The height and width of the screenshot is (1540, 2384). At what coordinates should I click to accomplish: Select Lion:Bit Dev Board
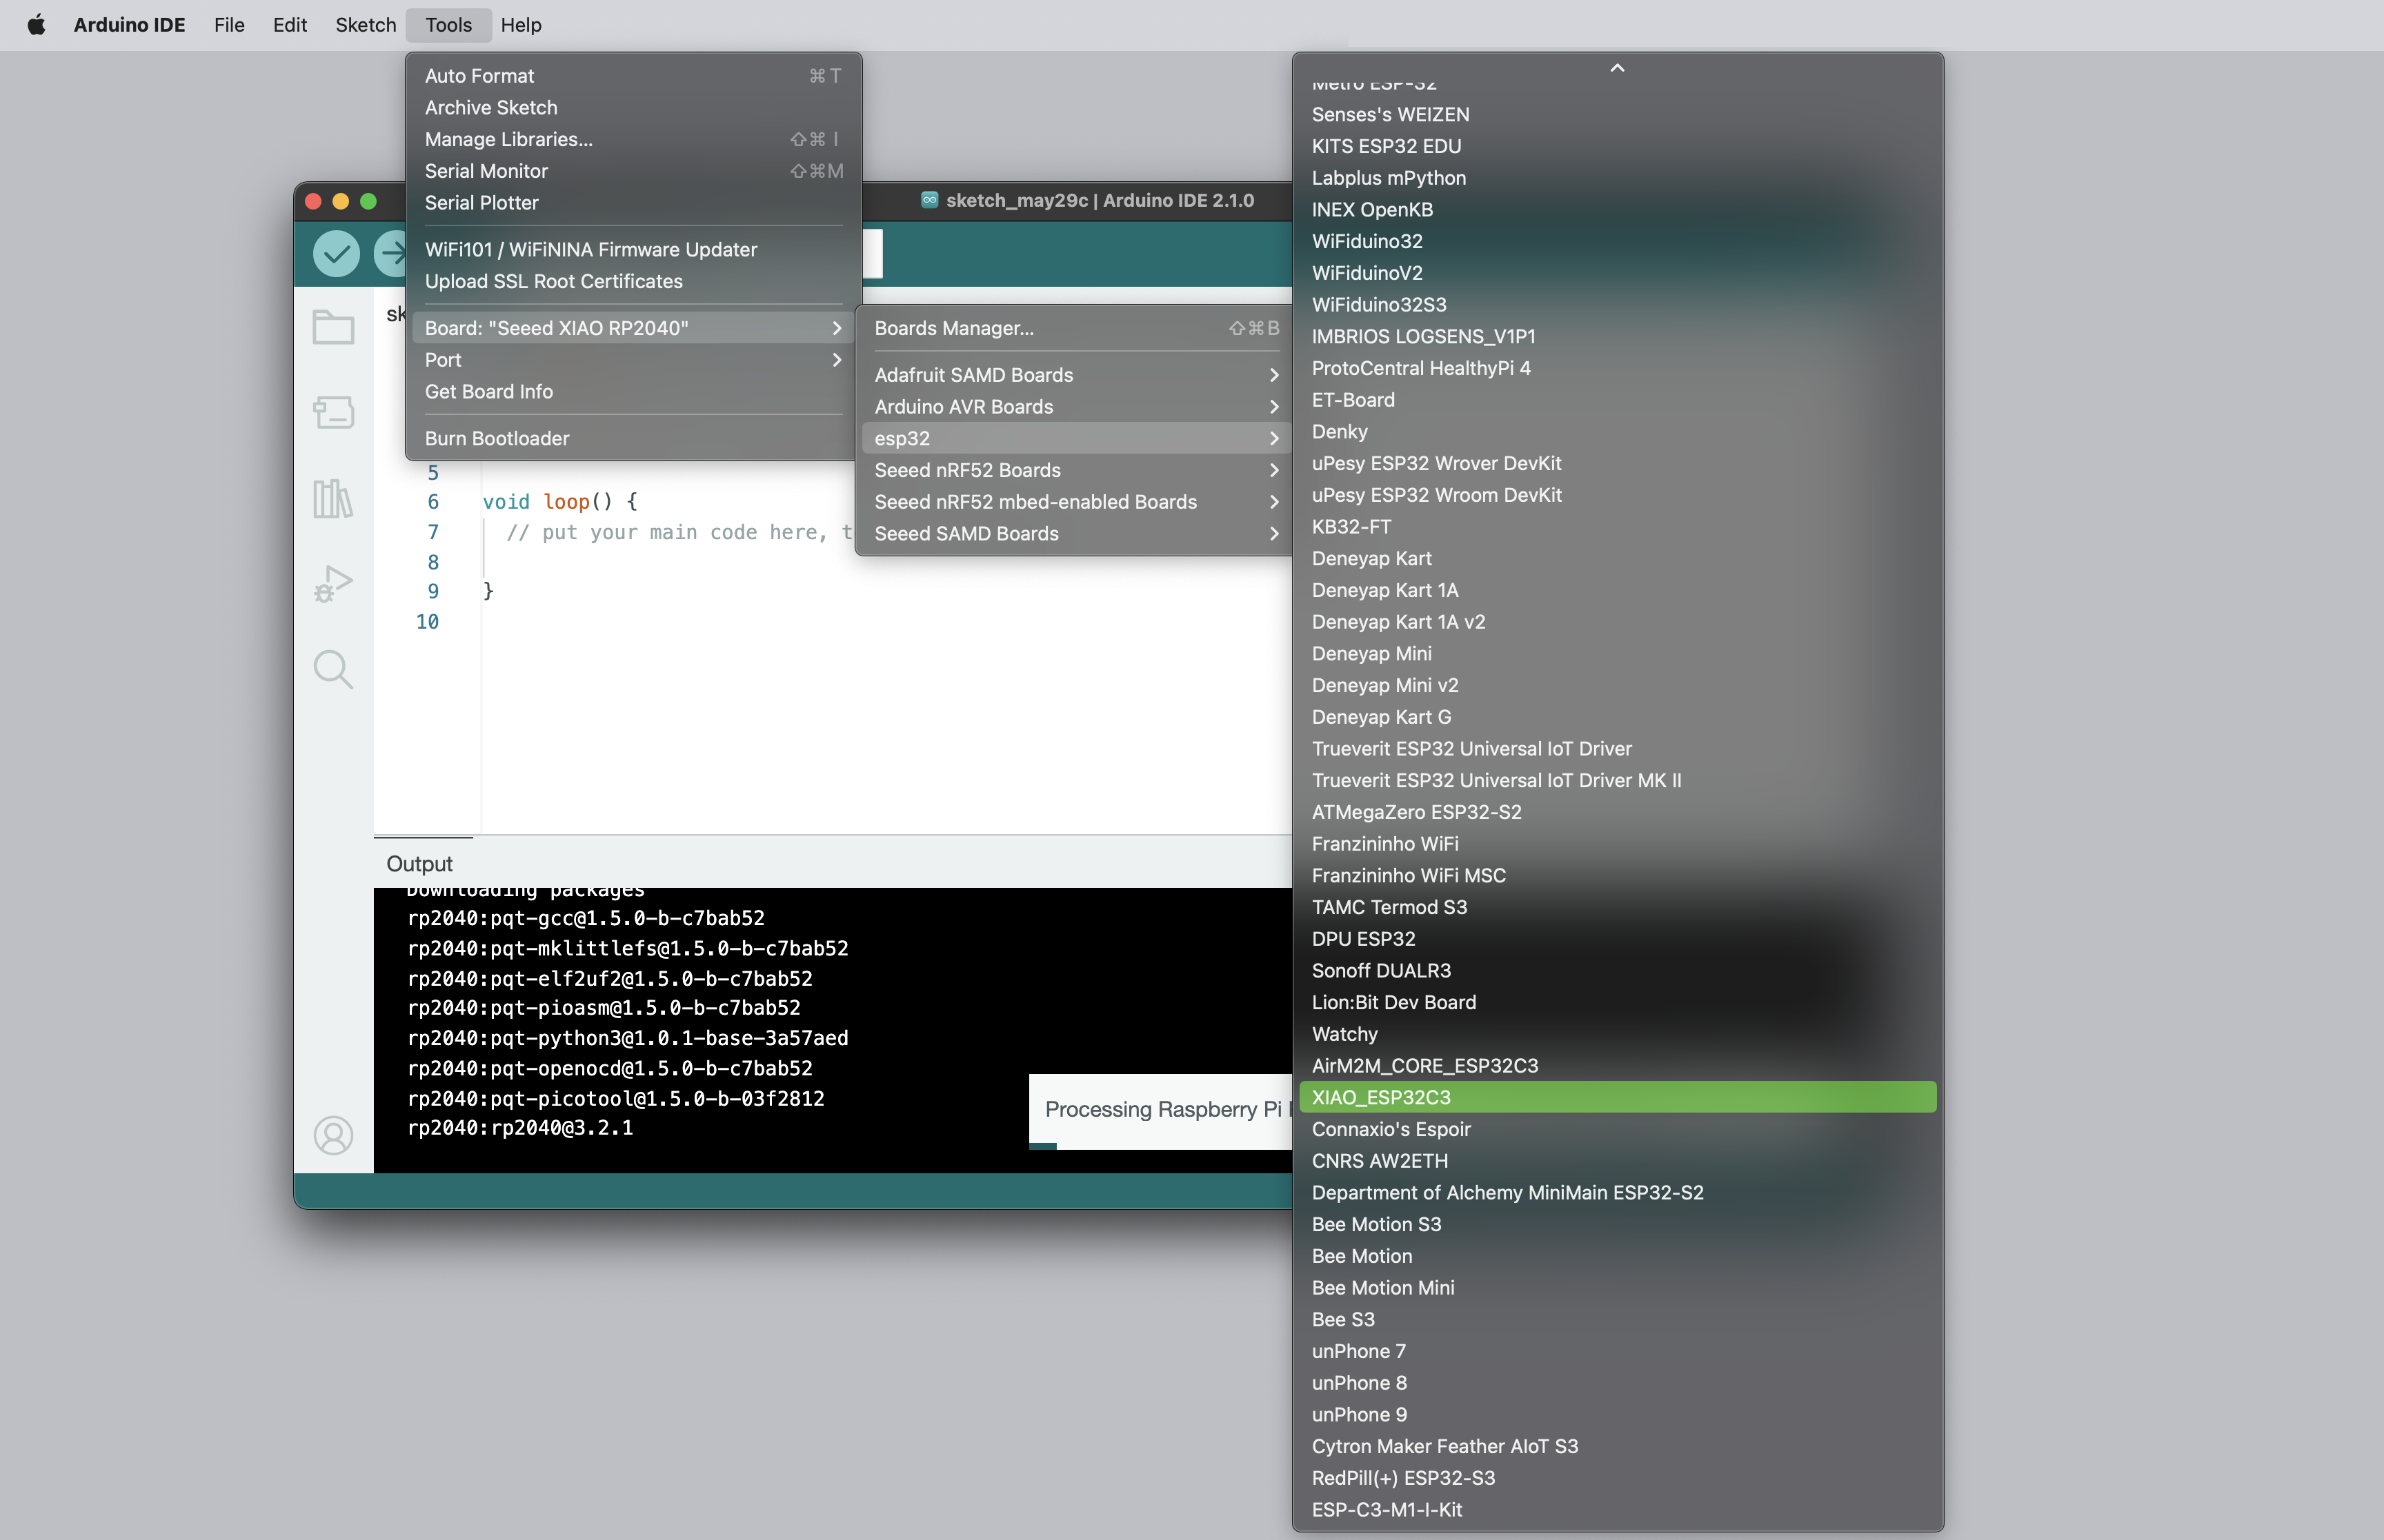(x=1617, y=1002)
